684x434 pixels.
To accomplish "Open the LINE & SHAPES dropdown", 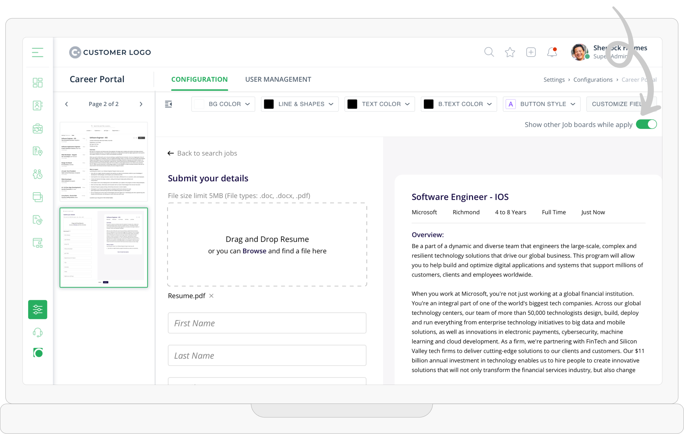I will click(300, 104).
